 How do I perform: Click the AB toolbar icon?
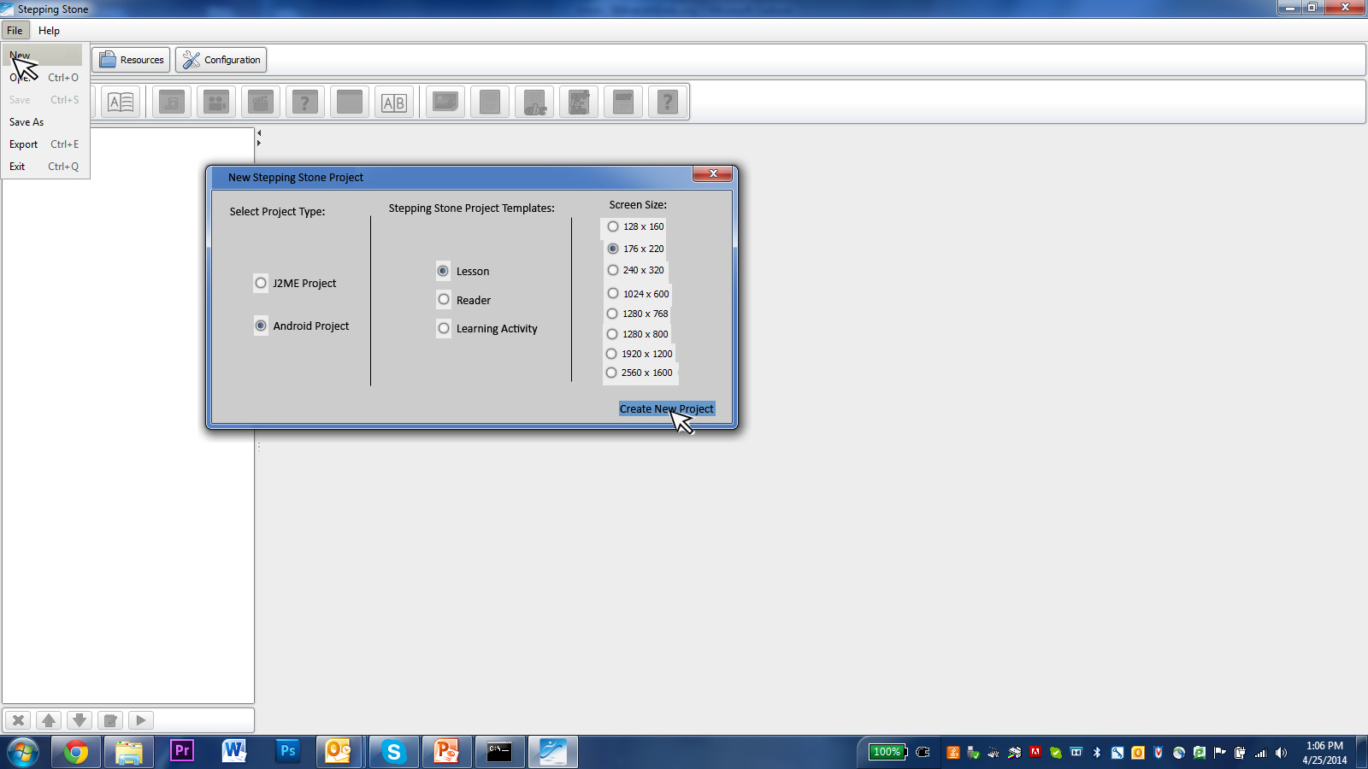(394, 103)
